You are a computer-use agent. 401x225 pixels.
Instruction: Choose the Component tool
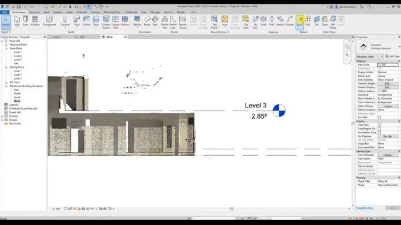[x=49, y=21]
